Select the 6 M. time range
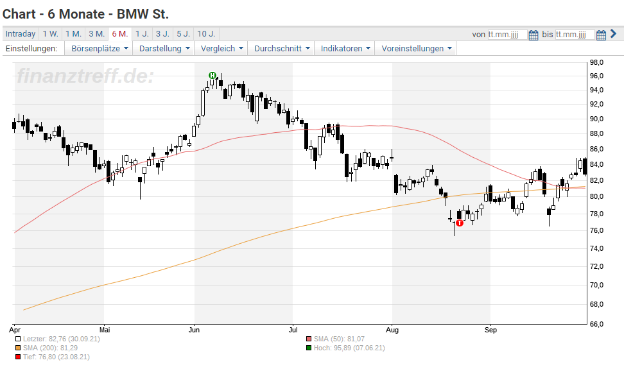 120,34
